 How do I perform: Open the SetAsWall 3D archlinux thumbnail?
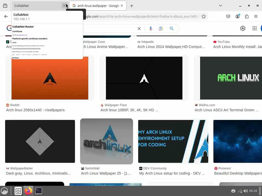[x=107, y=141]
